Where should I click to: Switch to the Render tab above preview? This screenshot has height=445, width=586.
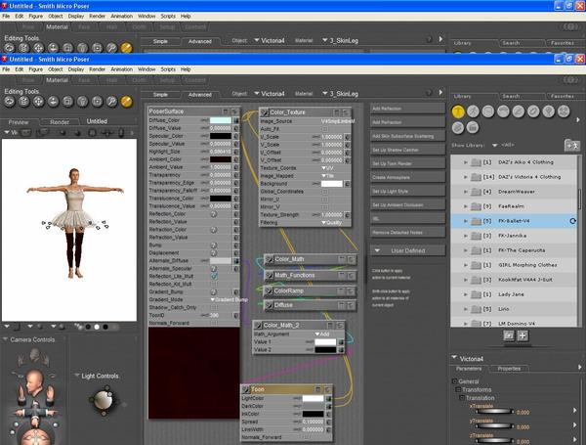[60, 121]
